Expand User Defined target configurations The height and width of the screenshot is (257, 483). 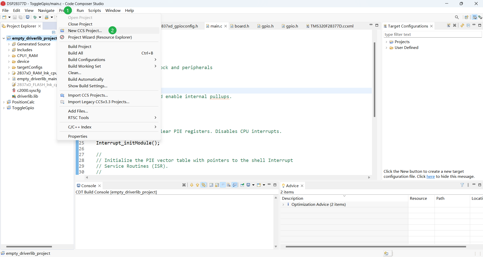(386, 48)
